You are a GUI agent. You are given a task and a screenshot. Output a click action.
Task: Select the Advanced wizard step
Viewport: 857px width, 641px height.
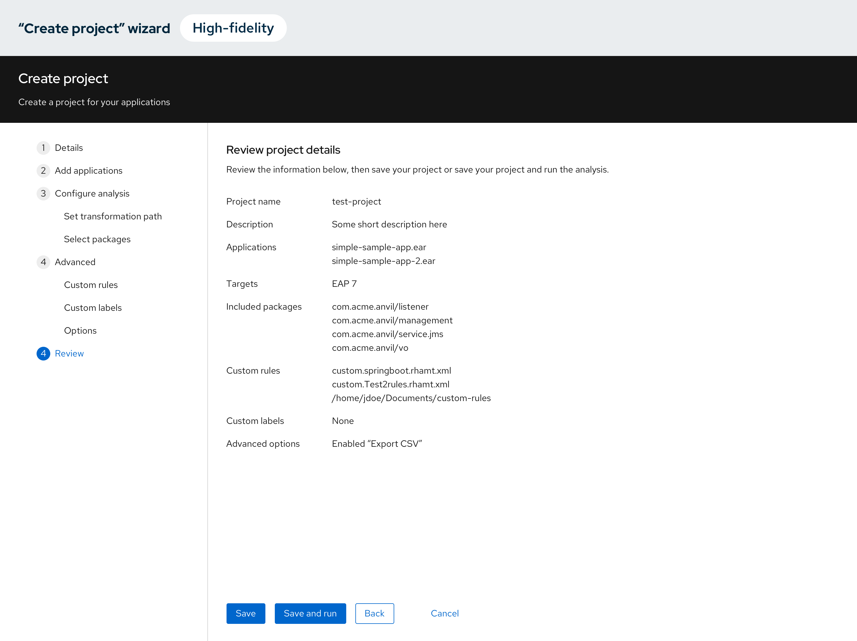click(x=75, y=262)
